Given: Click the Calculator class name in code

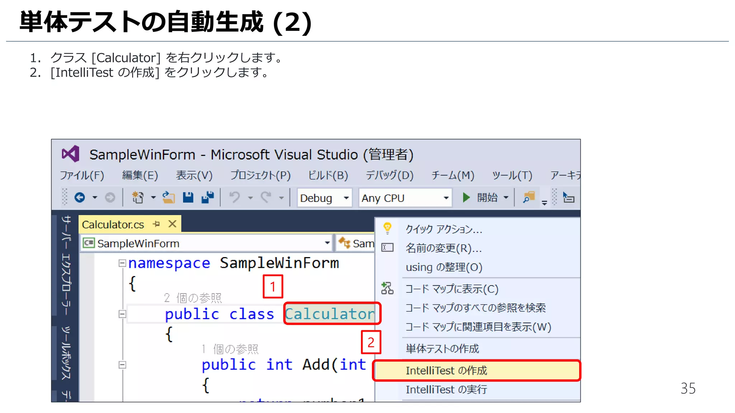Looking at the screenshot, I should (330, 314).
